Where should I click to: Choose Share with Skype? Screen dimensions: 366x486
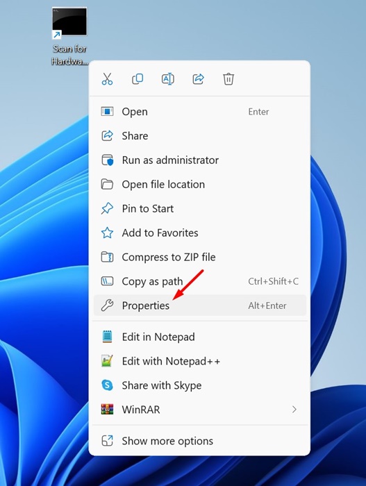point(200,385)
